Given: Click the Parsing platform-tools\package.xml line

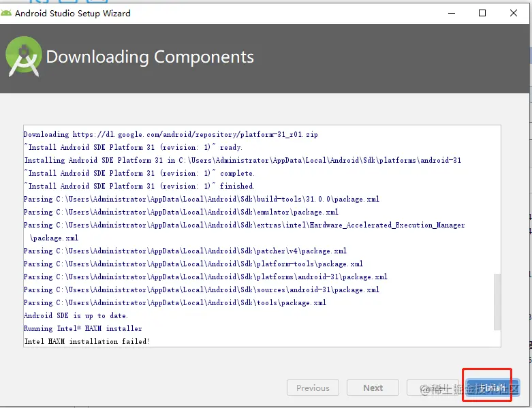Looking at the screenshot, I should pos(193,264).
